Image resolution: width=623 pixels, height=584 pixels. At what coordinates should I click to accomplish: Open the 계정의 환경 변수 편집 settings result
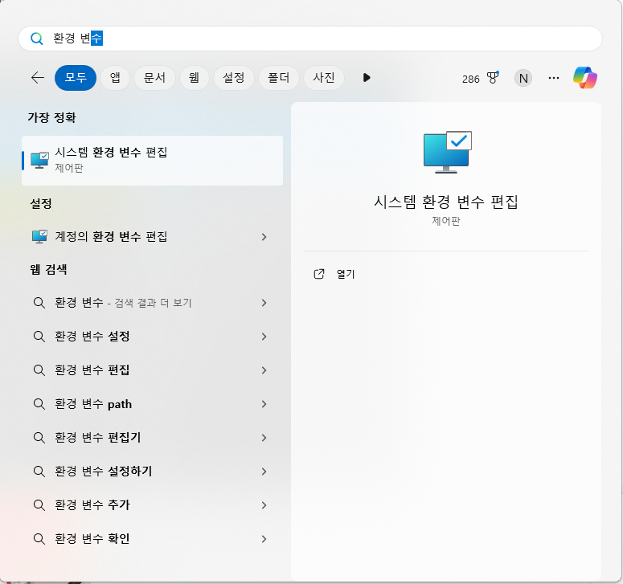[152, 237]
